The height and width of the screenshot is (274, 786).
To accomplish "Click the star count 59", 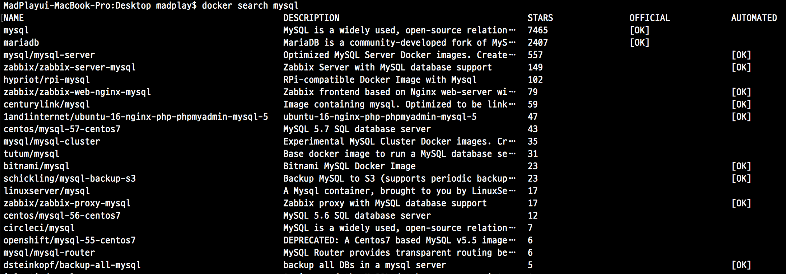I will tap(533, 104).
